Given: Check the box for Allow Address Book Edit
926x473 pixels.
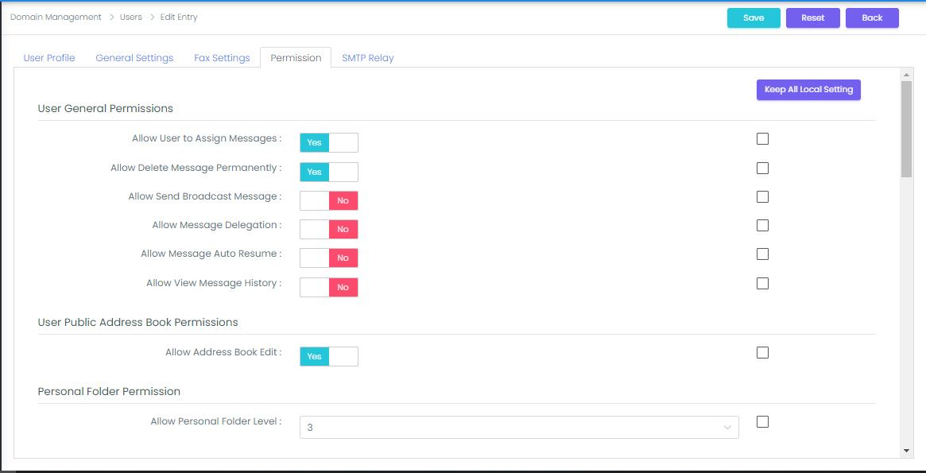Looking at the screenshot, I should tap(762, 352).
